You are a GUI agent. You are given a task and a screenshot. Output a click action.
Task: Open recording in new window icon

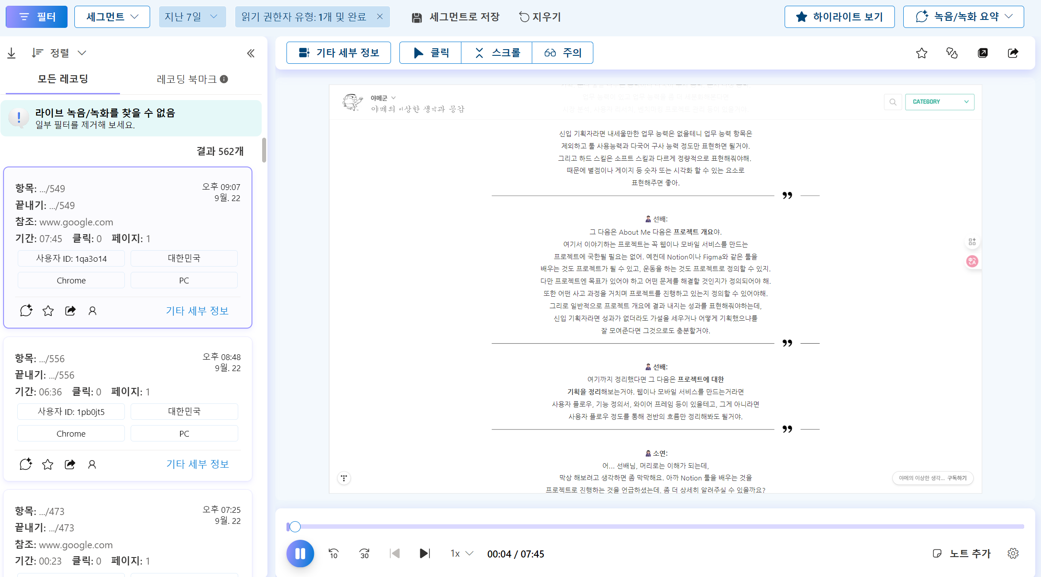click(983, 53)
